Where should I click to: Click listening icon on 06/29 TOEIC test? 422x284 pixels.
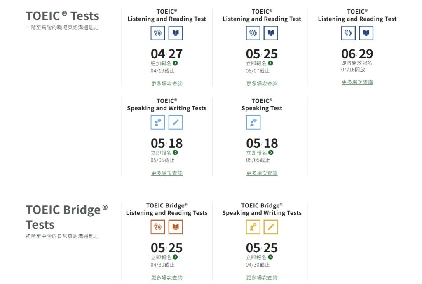pos(348,33)
